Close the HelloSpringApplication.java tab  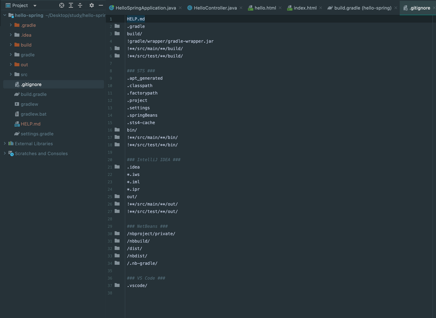click(180, 8)
